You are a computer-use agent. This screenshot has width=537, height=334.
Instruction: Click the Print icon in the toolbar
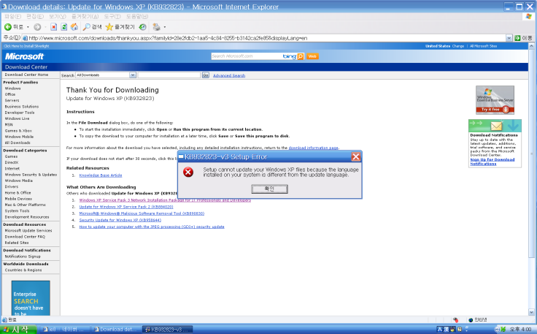157,27
